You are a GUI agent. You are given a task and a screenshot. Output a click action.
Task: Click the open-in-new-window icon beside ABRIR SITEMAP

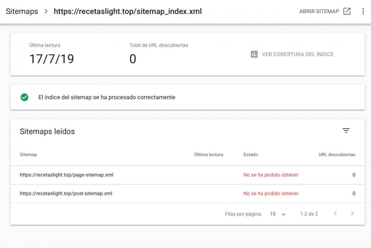click(347, 11)
